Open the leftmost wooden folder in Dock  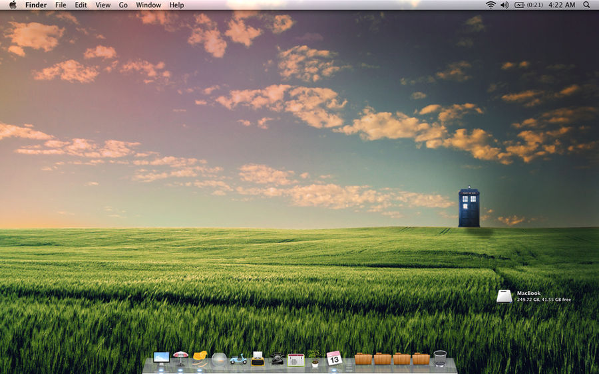click(363, 359)
